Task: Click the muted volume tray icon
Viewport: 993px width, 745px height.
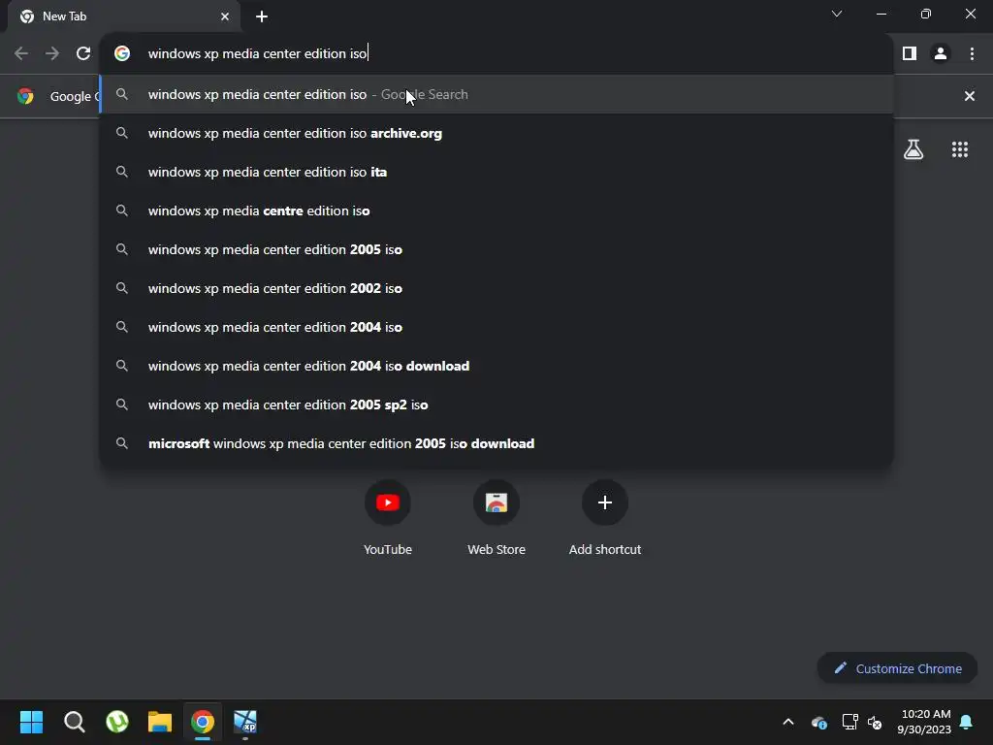Action: (875, 722)
